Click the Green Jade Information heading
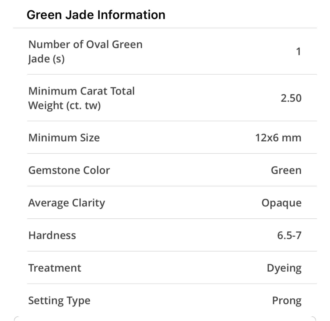330x321 pixels. (x=96, y=15)
